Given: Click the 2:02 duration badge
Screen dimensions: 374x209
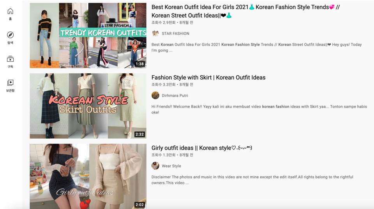Looking at the screenshot, I should click(x=139, y=205).
